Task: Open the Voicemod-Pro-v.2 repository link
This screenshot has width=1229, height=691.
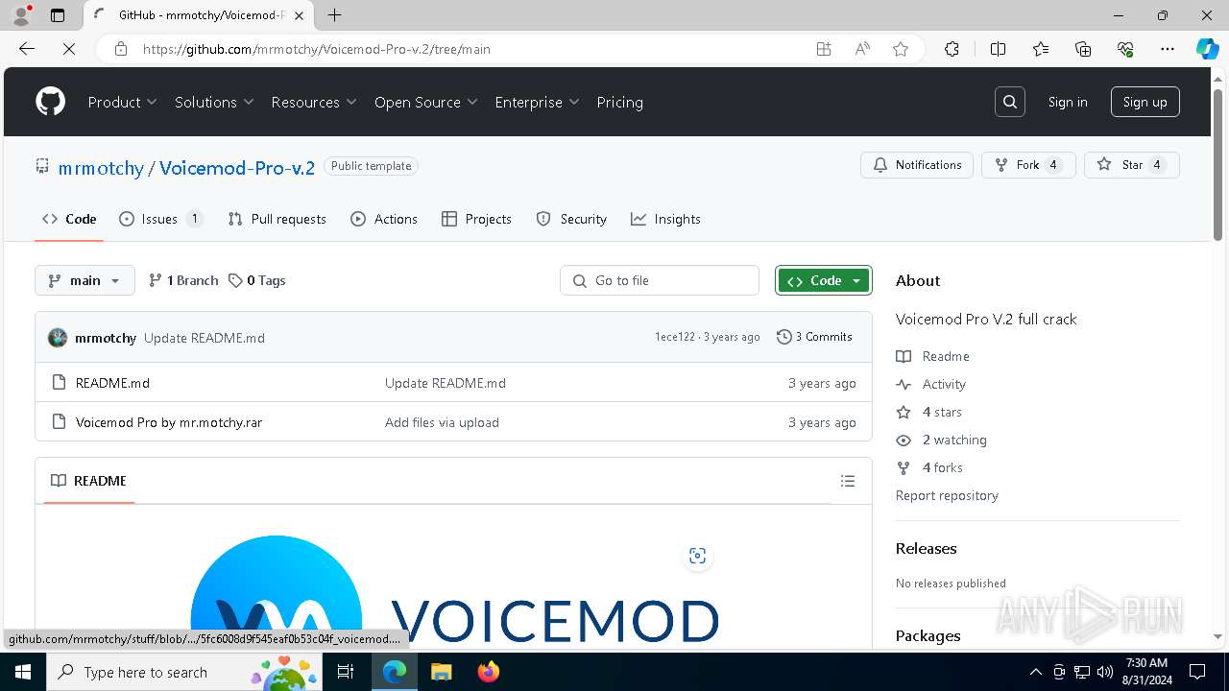Action: click(237, 168)
